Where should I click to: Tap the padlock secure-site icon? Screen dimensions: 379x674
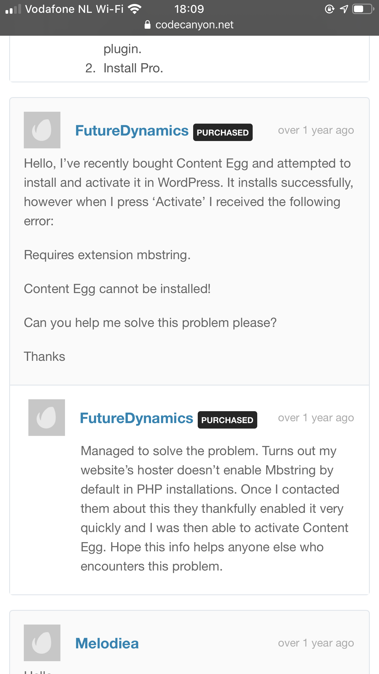[147, 24]
